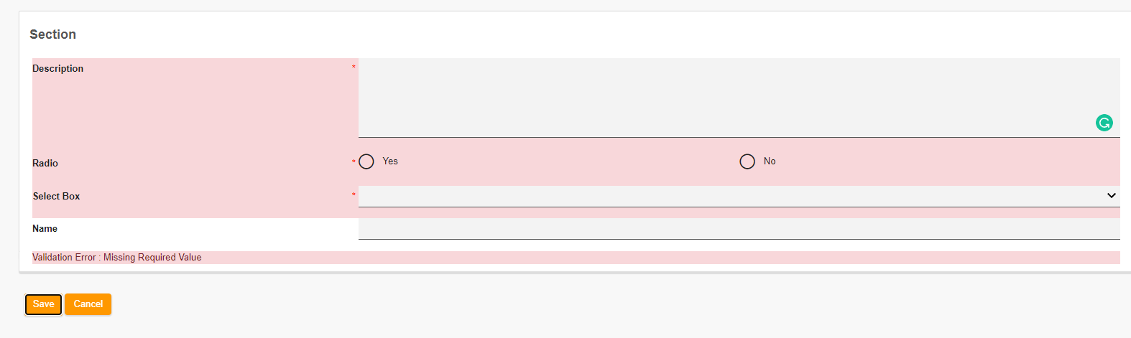Image resolution: width=1131 pixels, height=338 pixels.
Task: Expand Select Box using the chevron arrow
Action: pyautogui.click(x=1111, y=196)
